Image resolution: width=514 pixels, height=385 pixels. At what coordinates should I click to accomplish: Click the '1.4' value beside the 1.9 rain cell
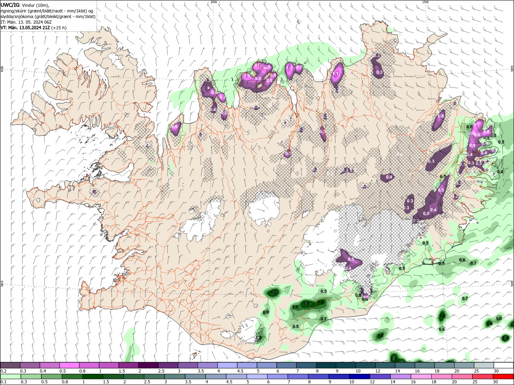pos(320,302)
